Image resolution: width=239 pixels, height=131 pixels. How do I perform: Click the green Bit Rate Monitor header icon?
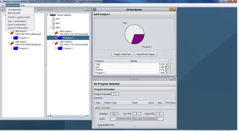tap(175, 9)
